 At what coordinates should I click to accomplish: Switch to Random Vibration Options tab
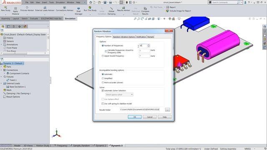tap(124, 37)
